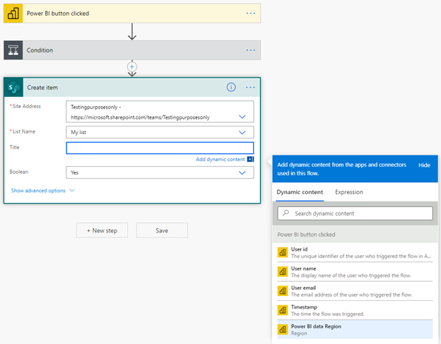Open ellipsis menu on Create item

tap(250, 87)
